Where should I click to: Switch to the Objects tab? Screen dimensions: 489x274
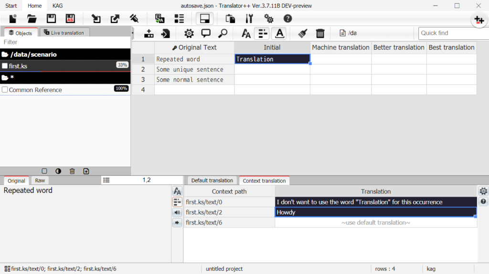click(x=21, y=33)
